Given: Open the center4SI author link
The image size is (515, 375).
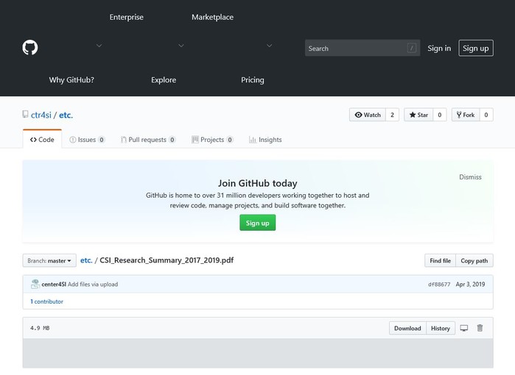Looking at the screenshot, I should tap(54, 285).
